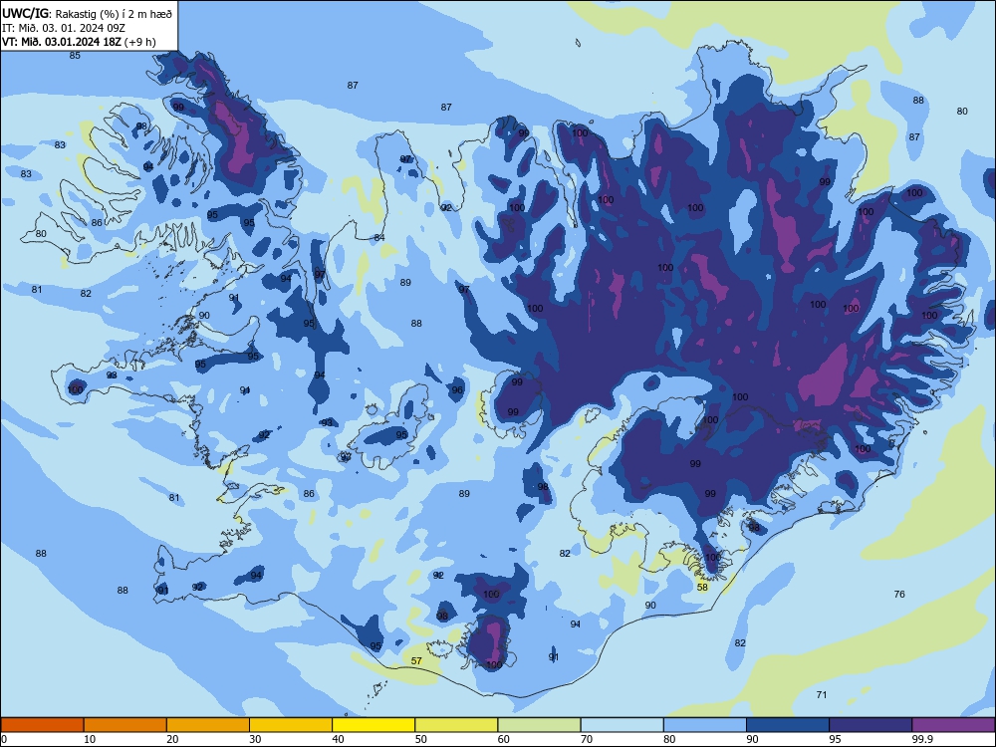Click the title 'Rakastig (%) í 2 m hæð'
996x747 pixels.
(114, 13)
